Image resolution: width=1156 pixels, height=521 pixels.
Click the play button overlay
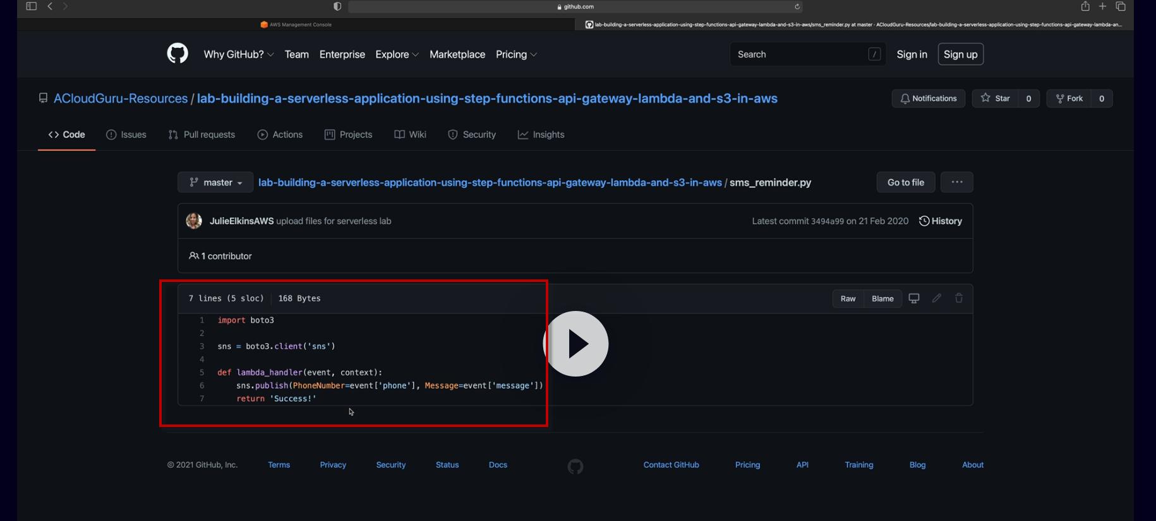pos(575,344)
